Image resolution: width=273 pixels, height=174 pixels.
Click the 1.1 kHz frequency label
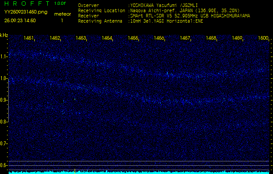point(4,57)
